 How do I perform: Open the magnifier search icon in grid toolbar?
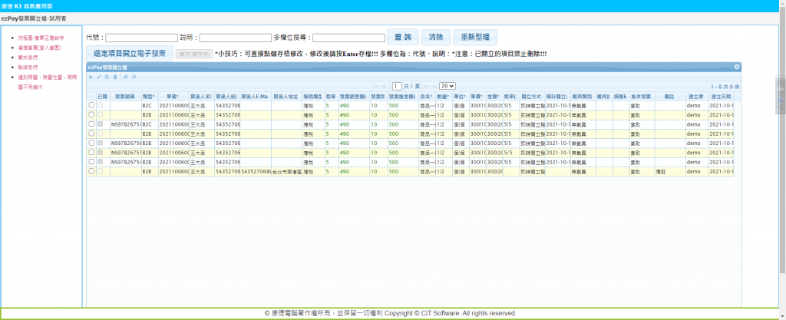[x=125, y=77]
